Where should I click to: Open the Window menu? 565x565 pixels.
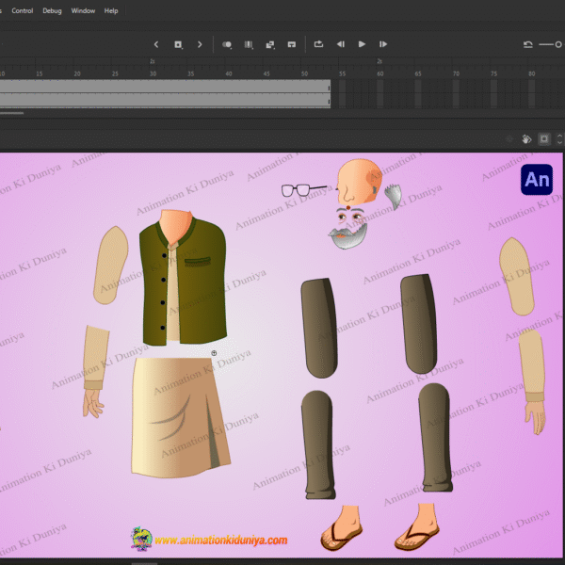pos(83,10)
